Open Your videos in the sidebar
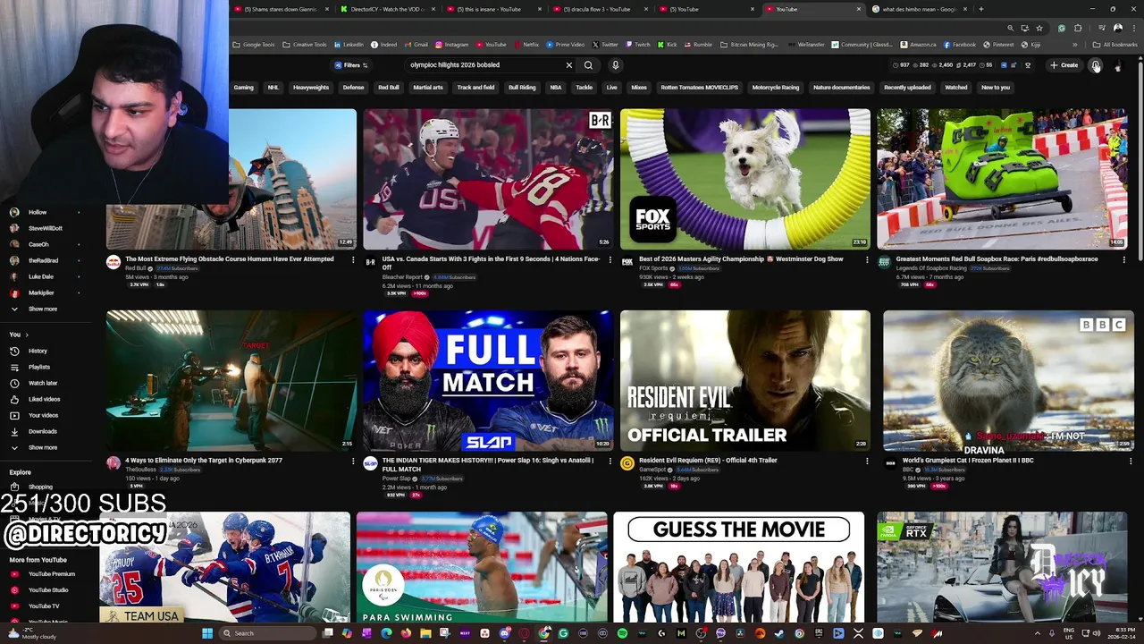 43,415
